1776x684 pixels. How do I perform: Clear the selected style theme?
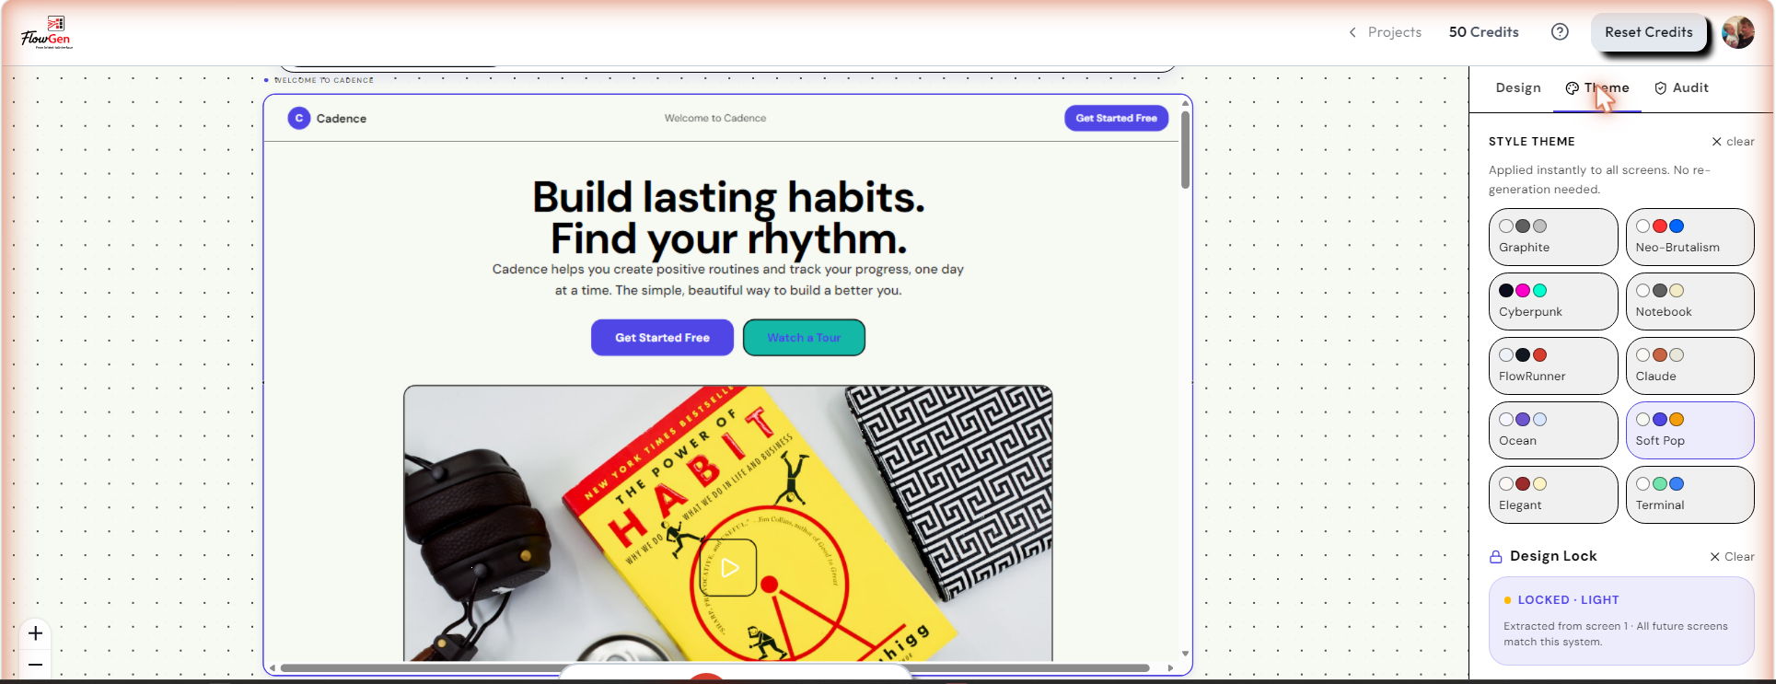click(x=1733, y=142)
